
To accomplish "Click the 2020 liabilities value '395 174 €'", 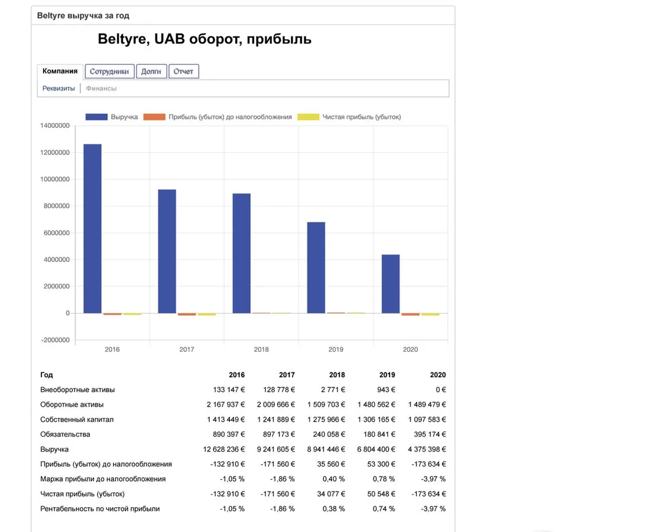I will [430, 434].
